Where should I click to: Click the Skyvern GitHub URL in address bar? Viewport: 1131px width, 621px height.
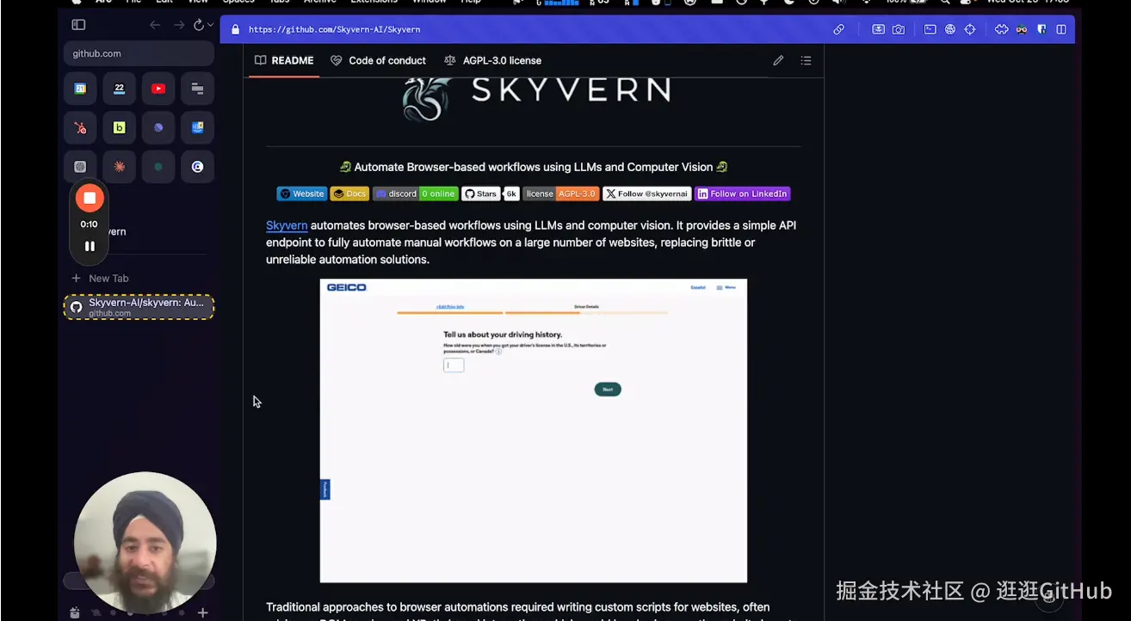[335, 29]
